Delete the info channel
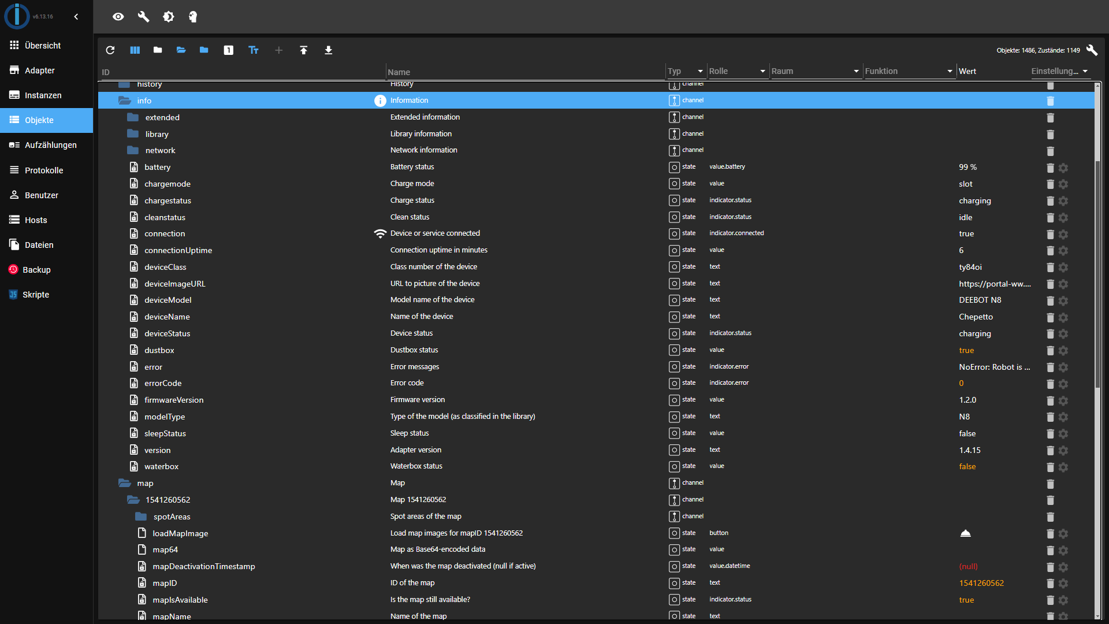 (x=1050, y=101)
